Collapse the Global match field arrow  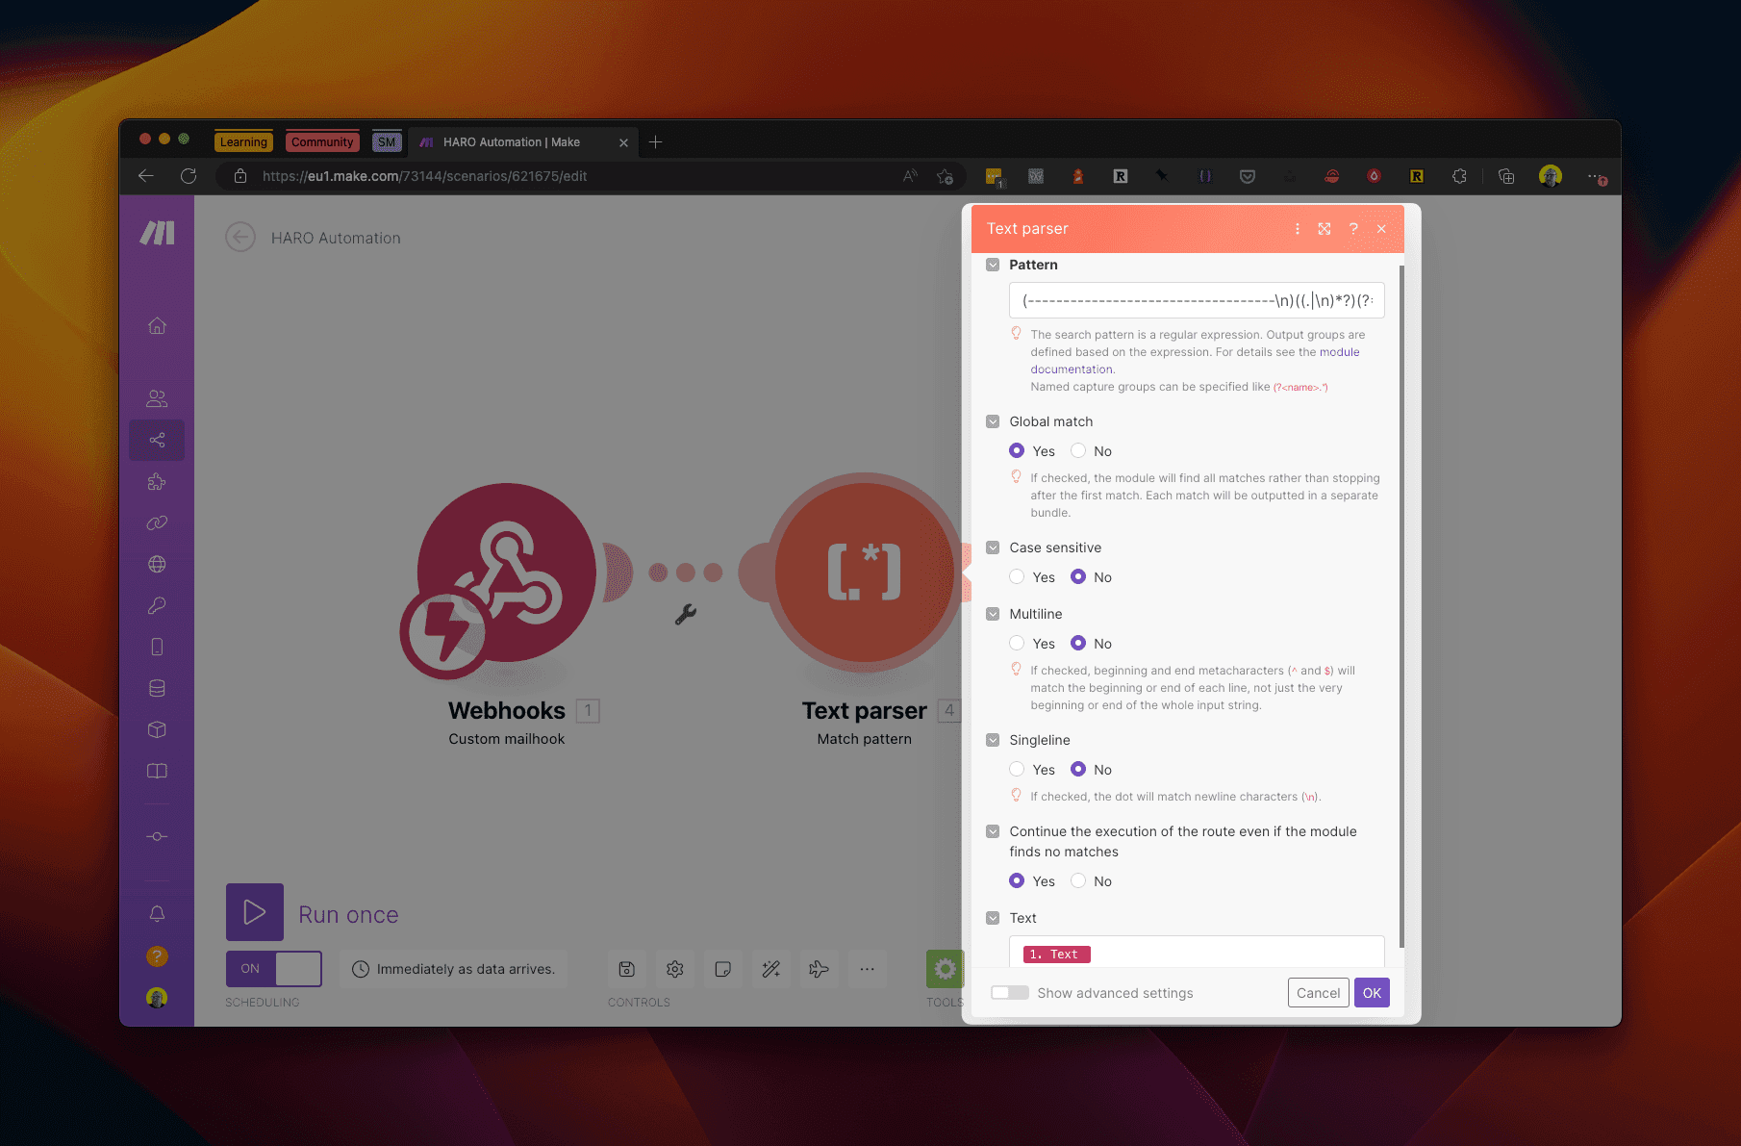point(993,421)
